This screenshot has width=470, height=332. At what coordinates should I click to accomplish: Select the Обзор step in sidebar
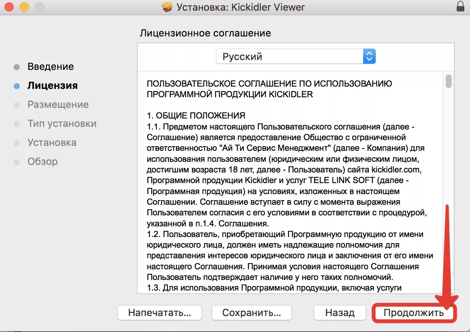coord(43,161)
